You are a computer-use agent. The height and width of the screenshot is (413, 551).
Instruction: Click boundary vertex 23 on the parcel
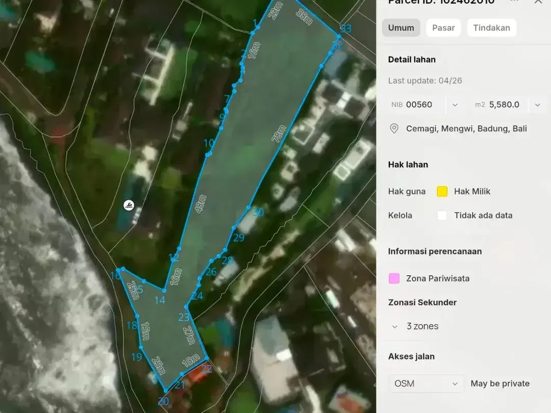[186, 307]
